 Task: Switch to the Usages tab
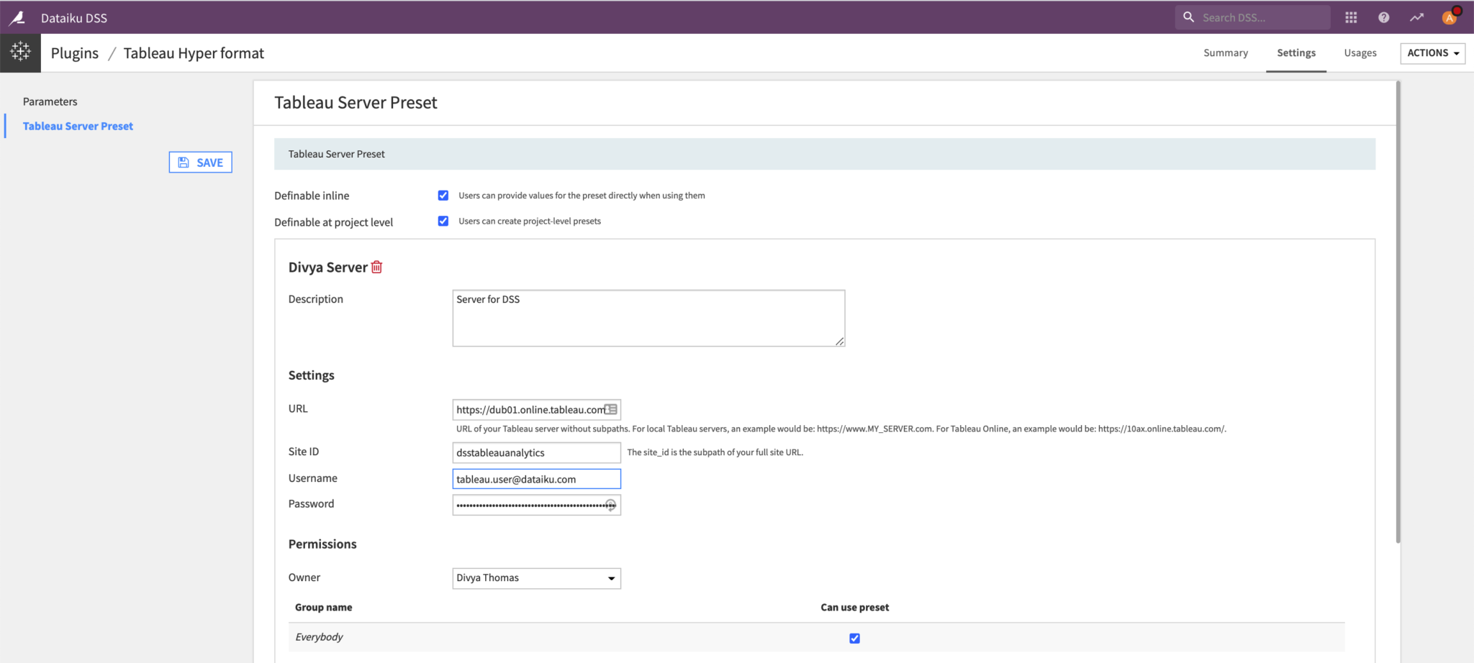[1360, 53]
